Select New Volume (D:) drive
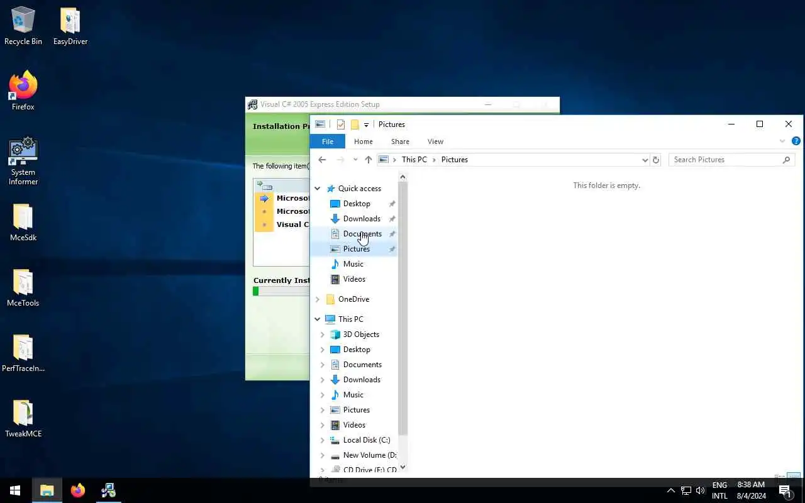 coord(370,455)
